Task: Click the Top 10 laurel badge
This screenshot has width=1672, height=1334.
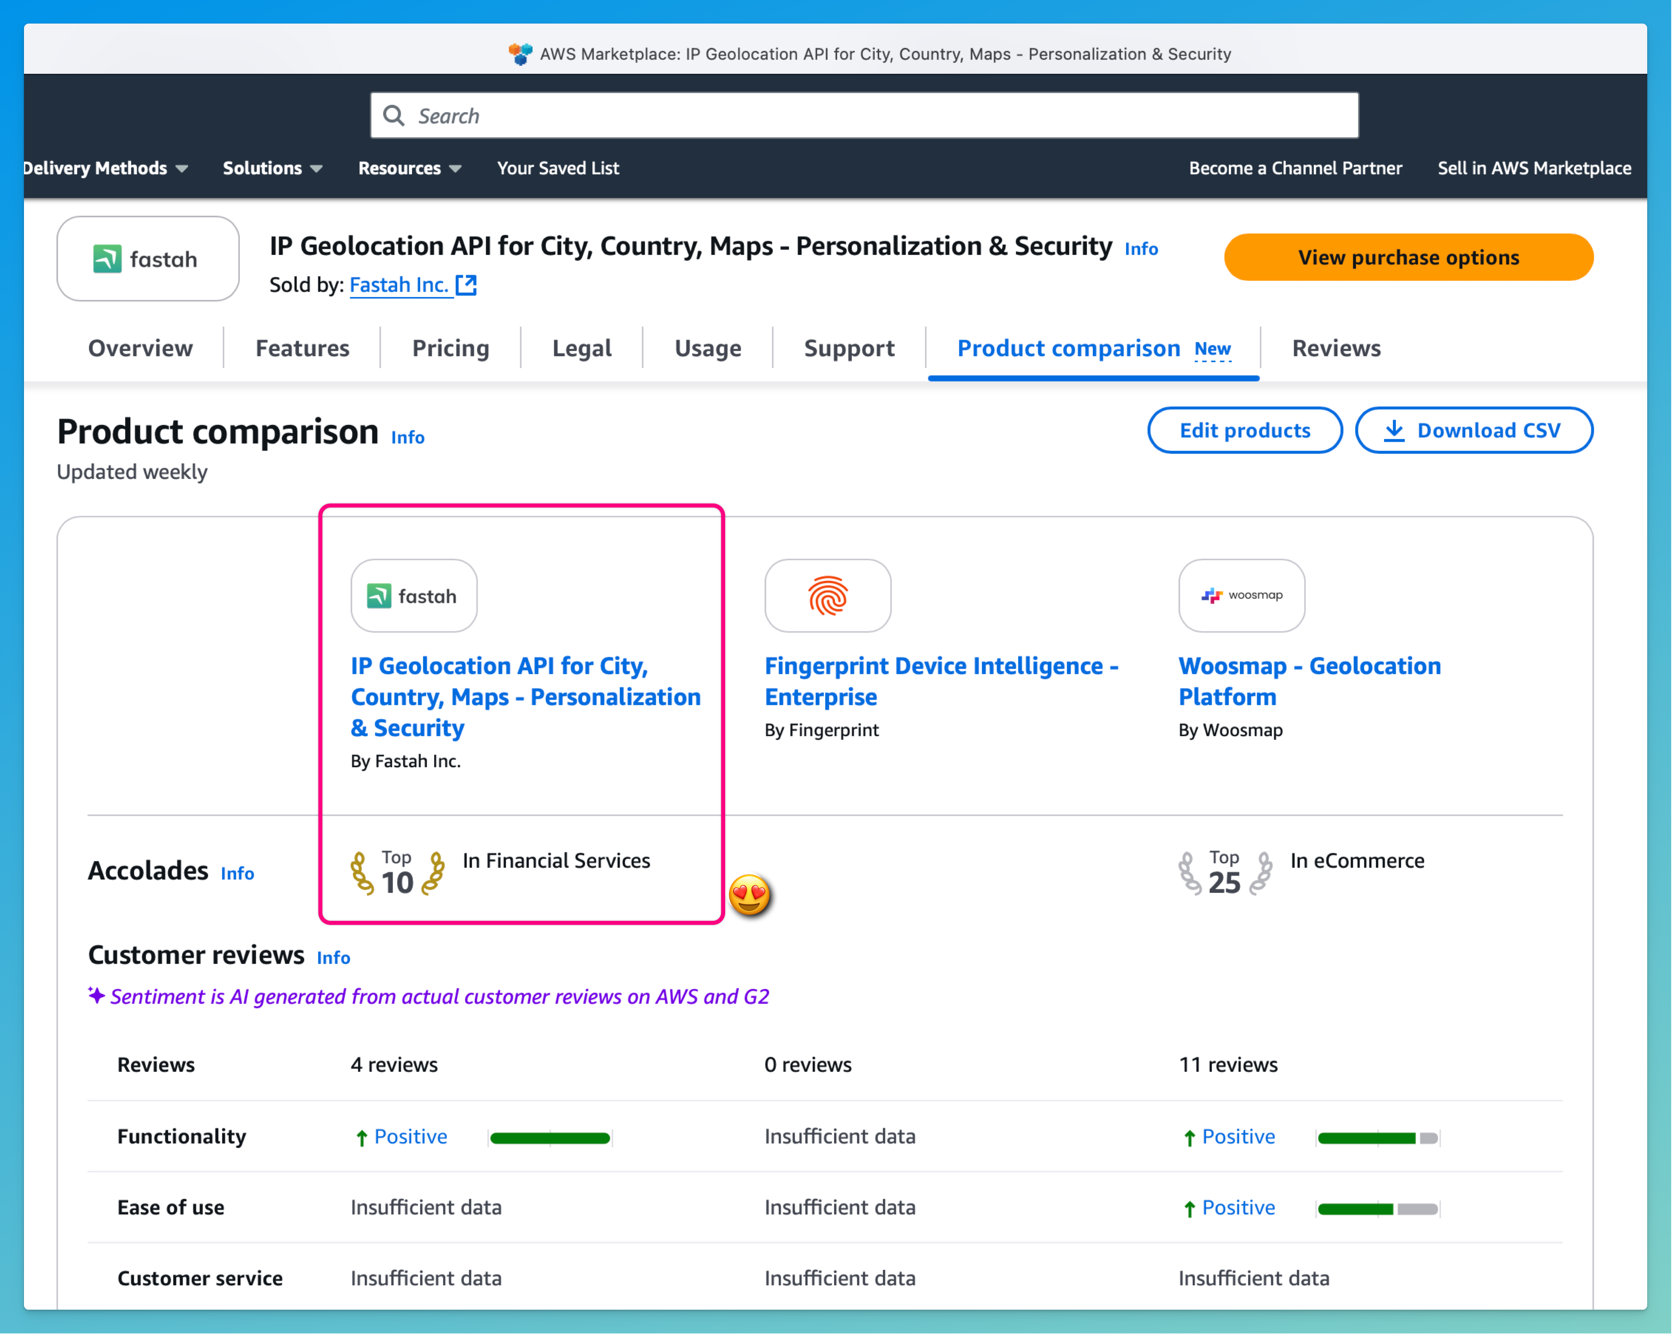Action: 397,873
